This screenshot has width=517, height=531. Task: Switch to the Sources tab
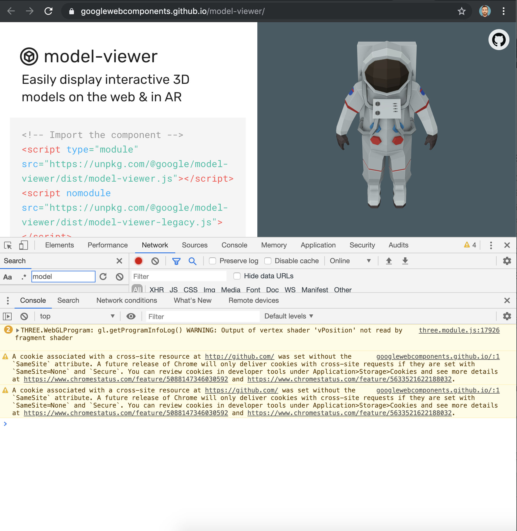(x=194, y=245)
